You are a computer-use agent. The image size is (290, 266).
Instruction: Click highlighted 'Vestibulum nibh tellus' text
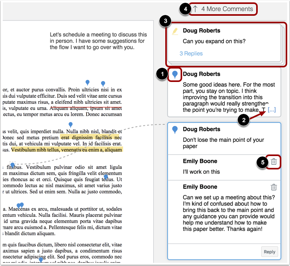[67, 150]
